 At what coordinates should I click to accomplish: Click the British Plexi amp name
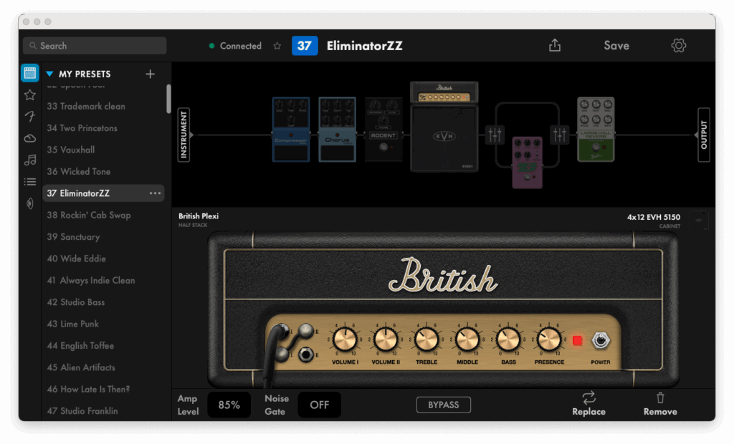[199, 216]
